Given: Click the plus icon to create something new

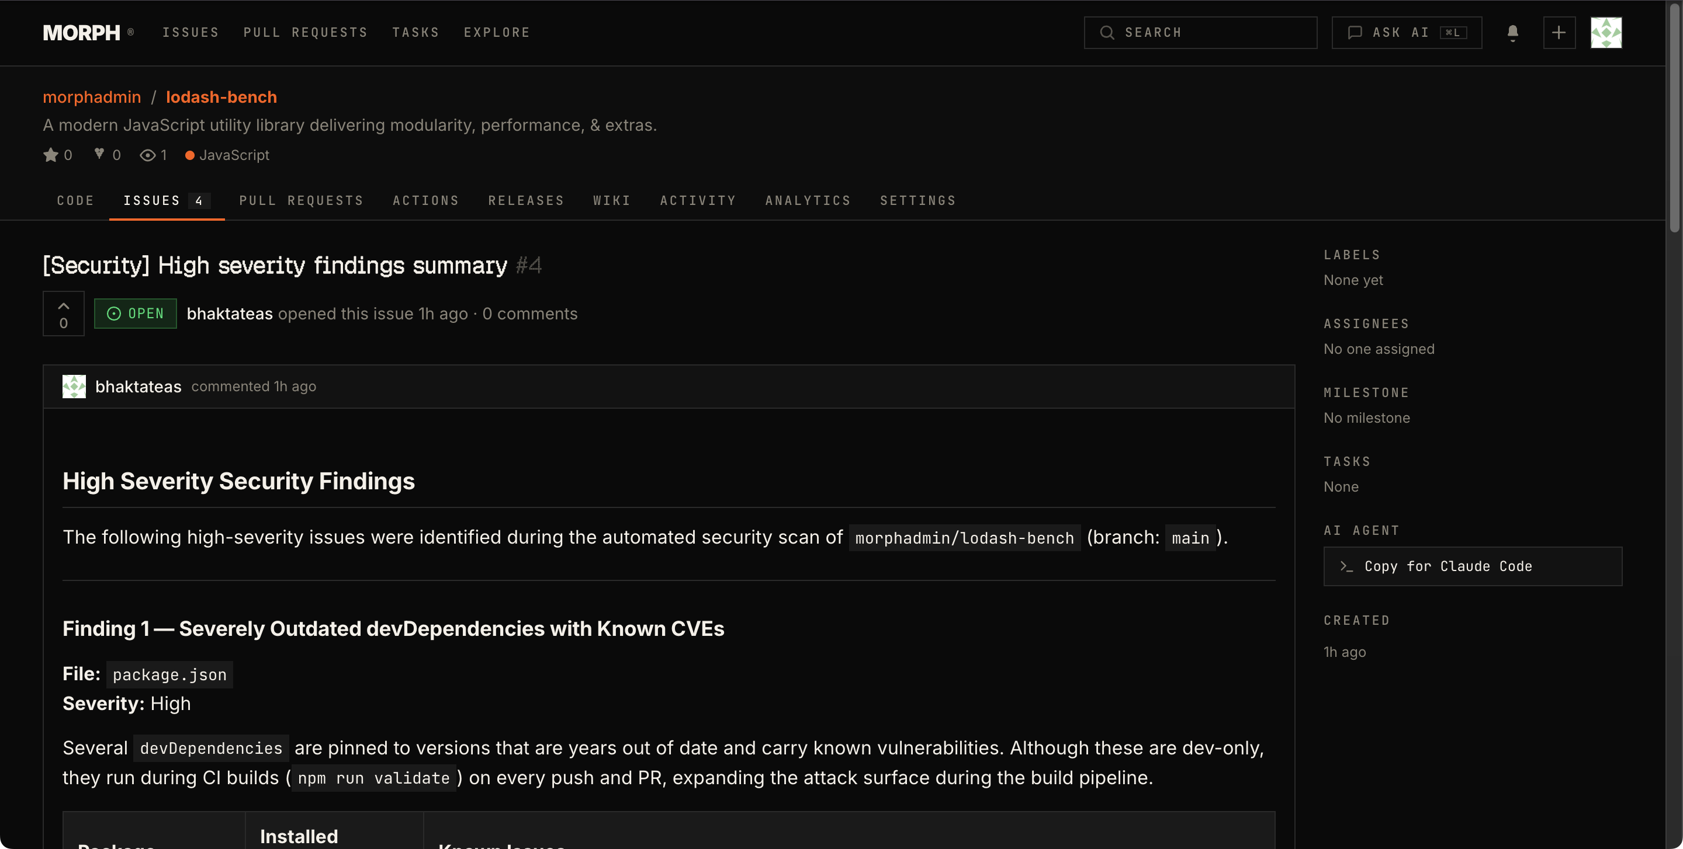Looking at the screenshot, I should coord(1559,33).
